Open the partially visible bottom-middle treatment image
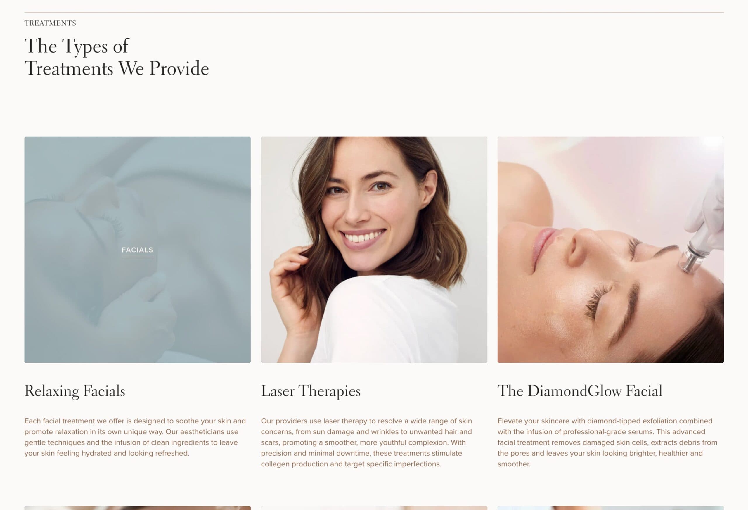748x510 pixels. tap(374, 508)
